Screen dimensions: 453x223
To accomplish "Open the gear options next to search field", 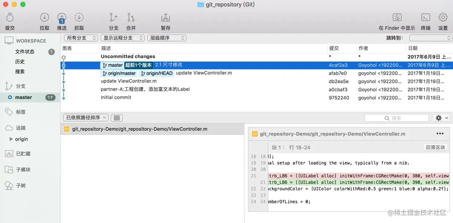I will pos(441,118).
